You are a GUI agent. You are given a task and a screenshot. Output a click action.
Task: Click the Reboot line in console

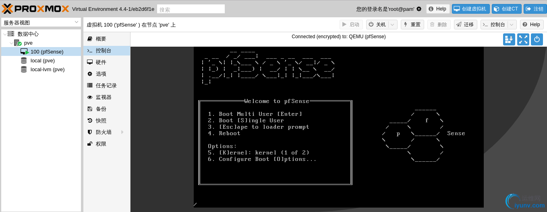pyautogui.click(x=224, y=134)
